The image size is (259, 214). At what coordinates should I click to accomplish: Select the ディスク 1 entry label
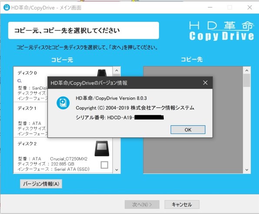(x=27, y=108)
